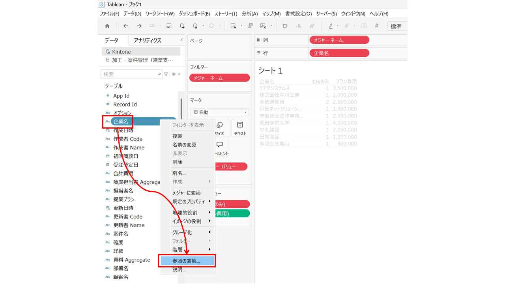Click the Size (サイズ) mark card button

click(220, 128)
